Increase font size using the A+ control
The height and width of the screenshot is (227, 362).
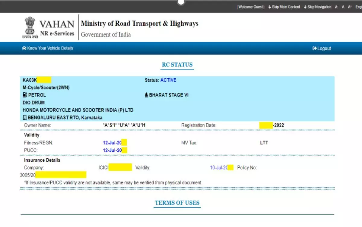point(350,7)
